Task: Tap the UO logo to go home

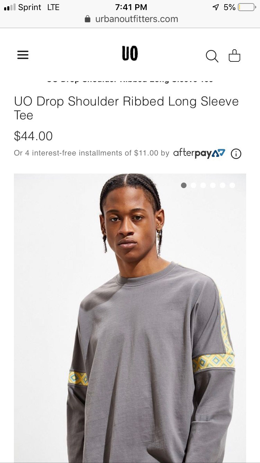Action: point(130,54)
